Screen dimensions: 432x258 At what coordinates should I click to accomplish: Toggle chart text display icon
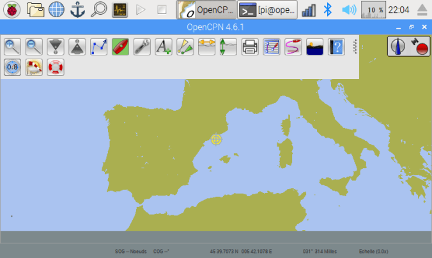point(164,47)
